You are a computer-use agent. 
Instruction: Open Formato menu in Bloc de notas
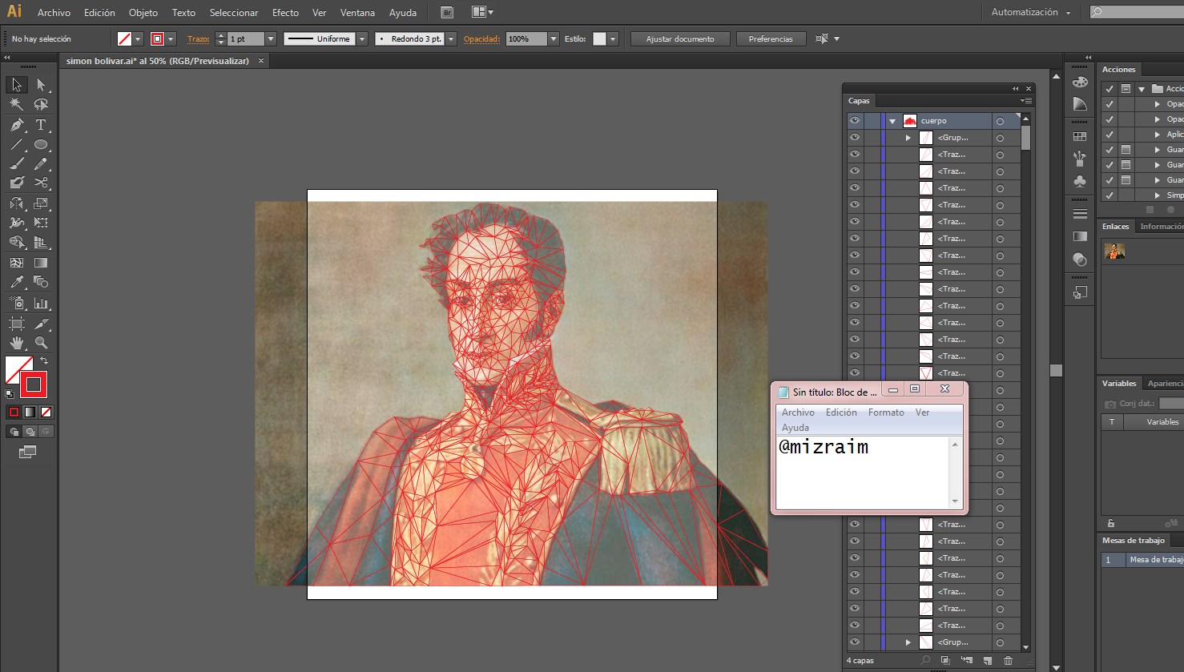[x=886, y=412]
